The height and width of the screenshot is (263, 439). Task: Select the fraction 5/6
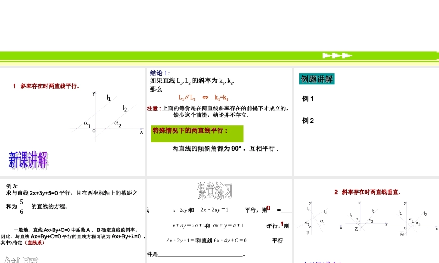[22, 207]
